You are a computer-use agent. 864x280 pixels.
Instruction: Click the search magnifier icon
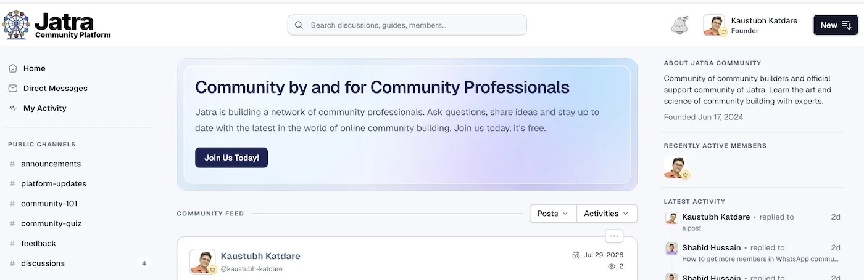click(x=299, y=25)
